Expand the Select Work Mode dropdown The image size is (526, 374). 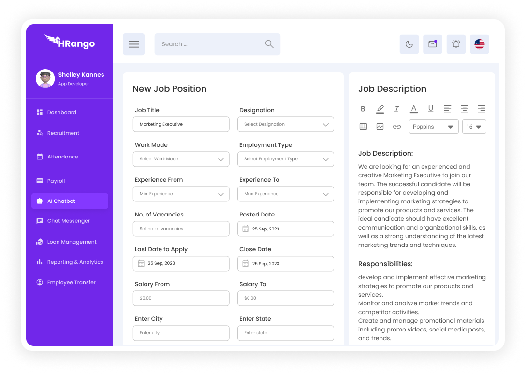point(181,159)
